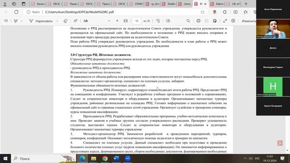Open Google Chrome from taskbar

105,158
